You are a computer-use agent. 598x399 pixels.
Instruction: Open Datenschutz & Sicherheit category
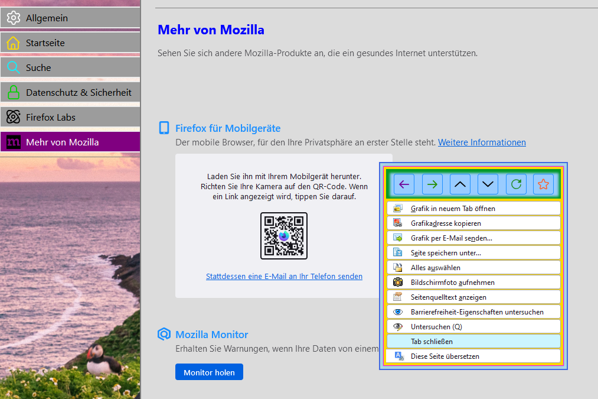pos(70,92)
